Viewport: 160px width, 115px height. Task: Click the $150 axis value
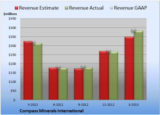(12, 73)
